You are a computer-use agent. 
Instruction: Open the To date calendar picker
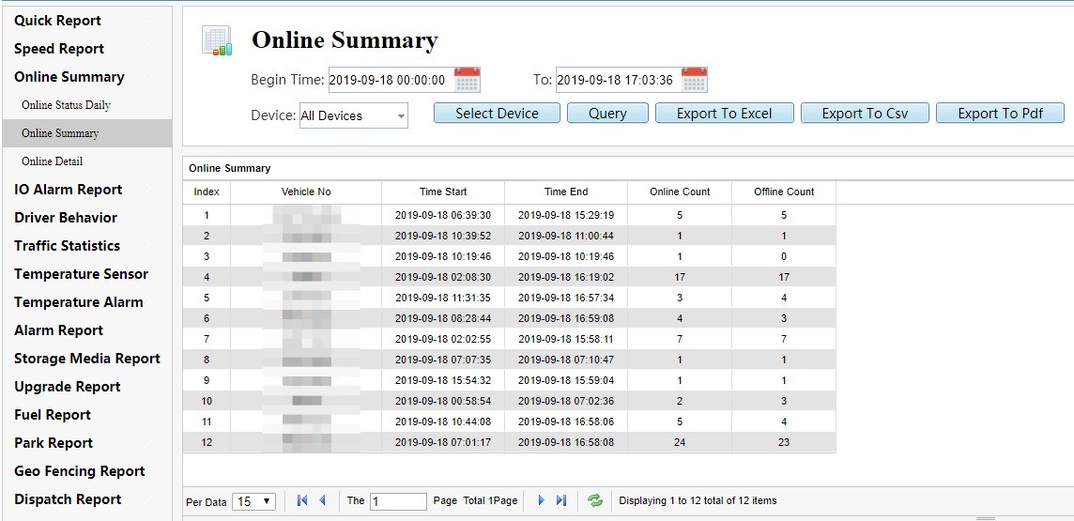click(x=694, y=80)
